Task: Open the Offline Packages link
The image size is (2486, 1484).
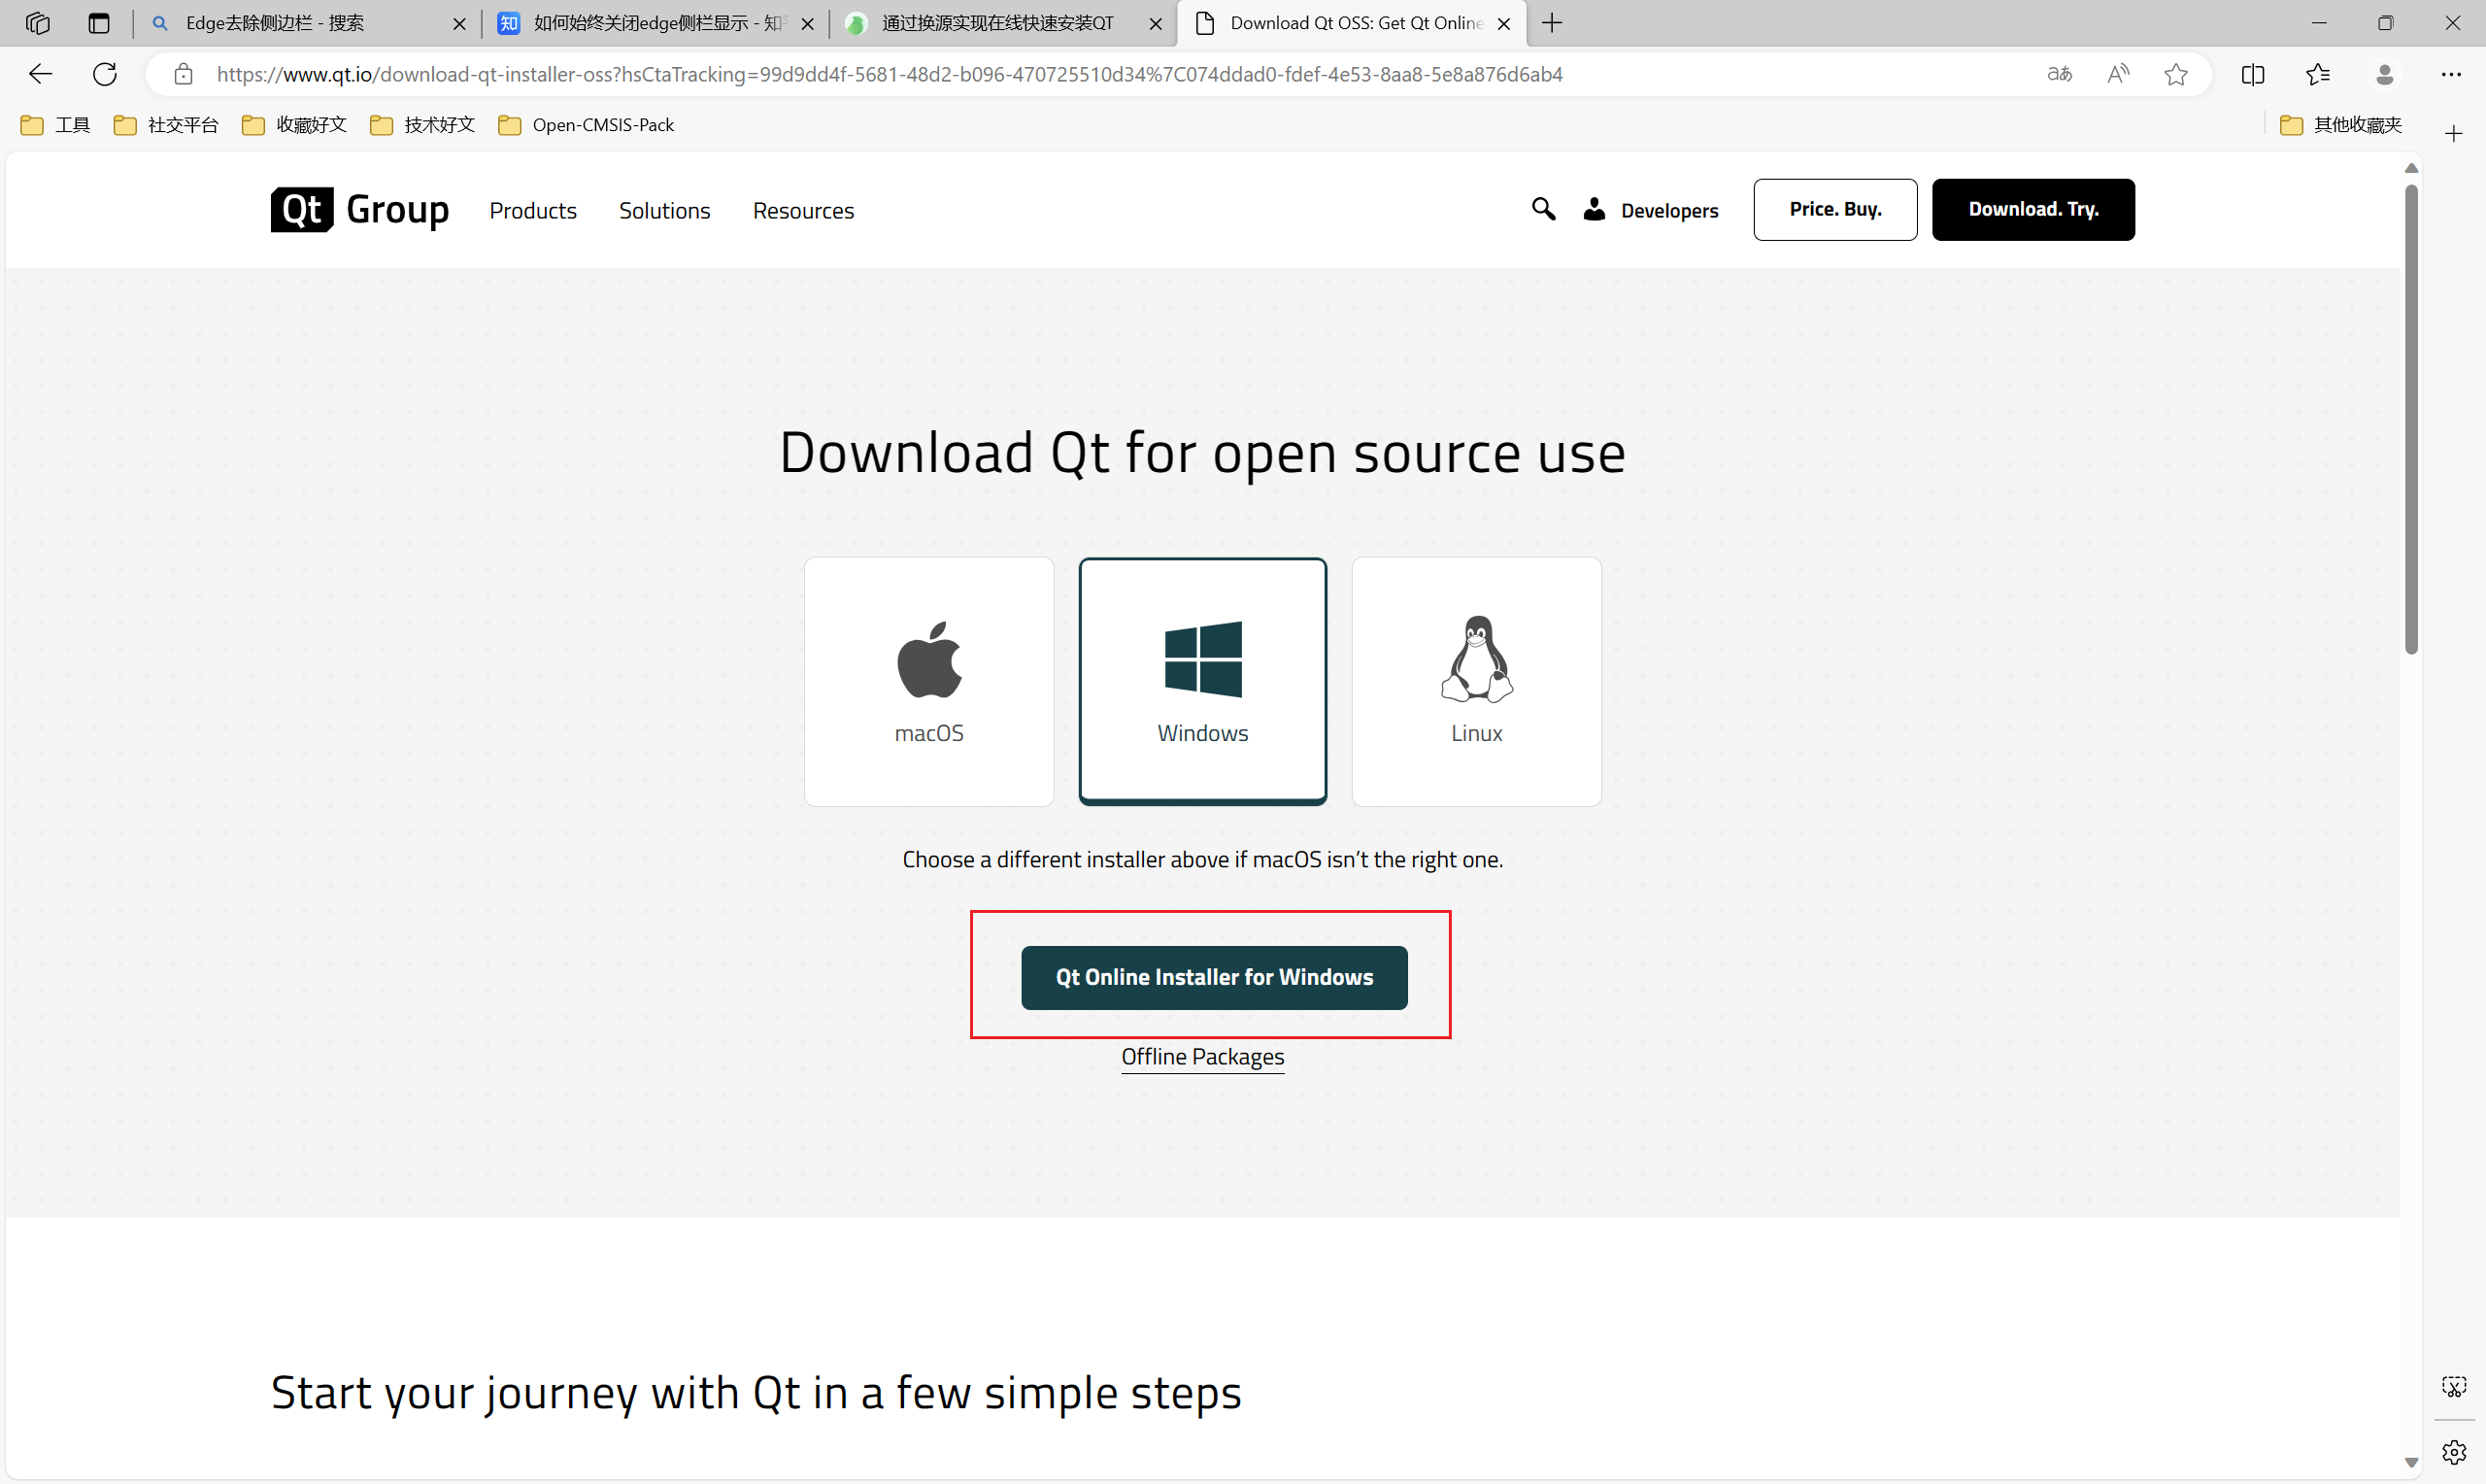Action: tap(1201, 1057)
